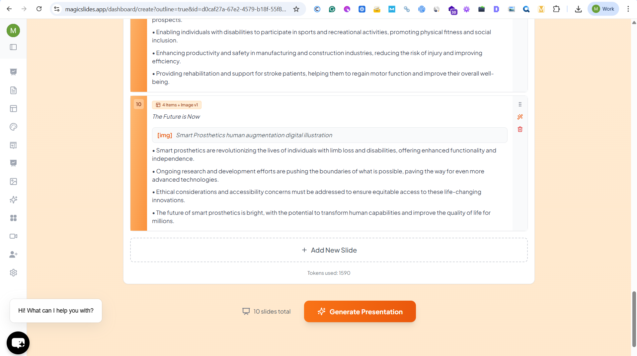The height and width of the screenshot is (356, 637).
Task: Open the slideshow card sidebar icon
Action: tap(13, 145)
